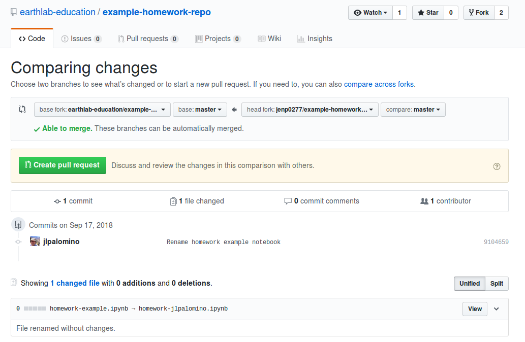525x342 pixels.
Task: Click the commits date icon by Sep 17, 2018
Action: (18, 224)
